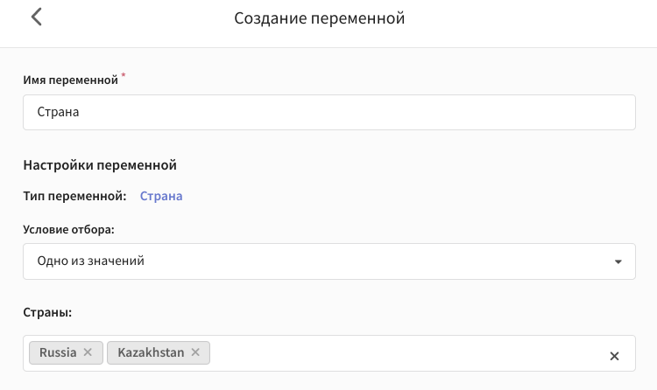Viewport: 657px width, 390px height.
Task: Select the Russia chip label
Action: tap(58, 352)
